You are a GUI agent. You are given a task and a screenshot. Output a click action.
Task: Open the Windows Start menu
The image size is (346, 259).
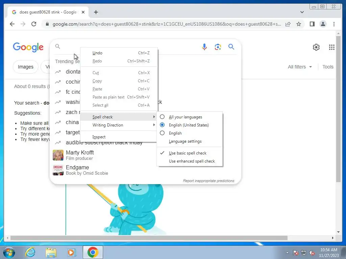tap(9, 252)
